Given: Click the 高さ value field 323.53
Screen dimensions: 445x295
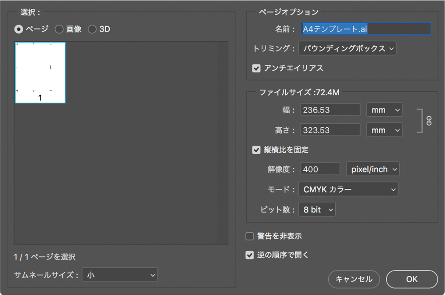Looking at the screenshot, I should (330, 130).
